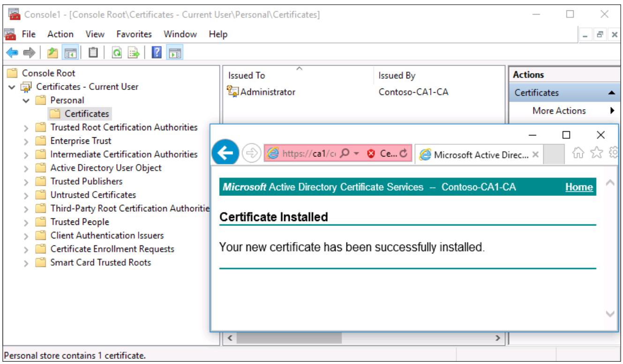The image size is (623, 364).
Task: Open the browser address bar dropdown arrow
Action: coord(357,154)
